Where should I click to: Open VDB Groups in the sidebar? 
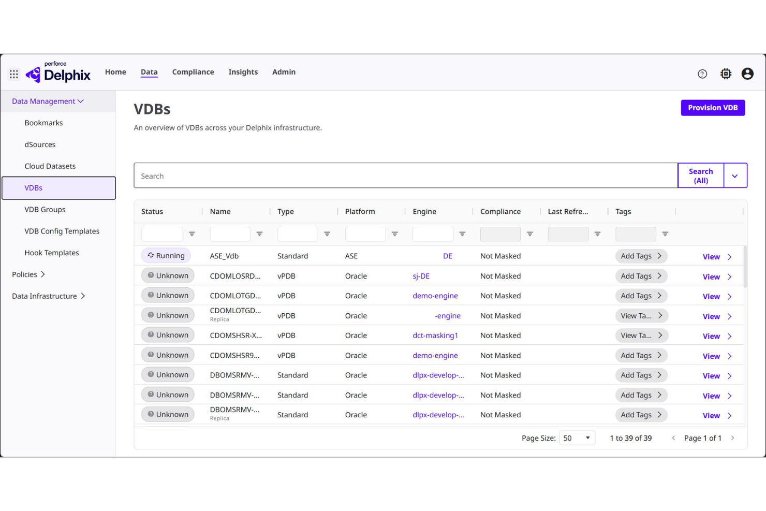click(45, 210)
